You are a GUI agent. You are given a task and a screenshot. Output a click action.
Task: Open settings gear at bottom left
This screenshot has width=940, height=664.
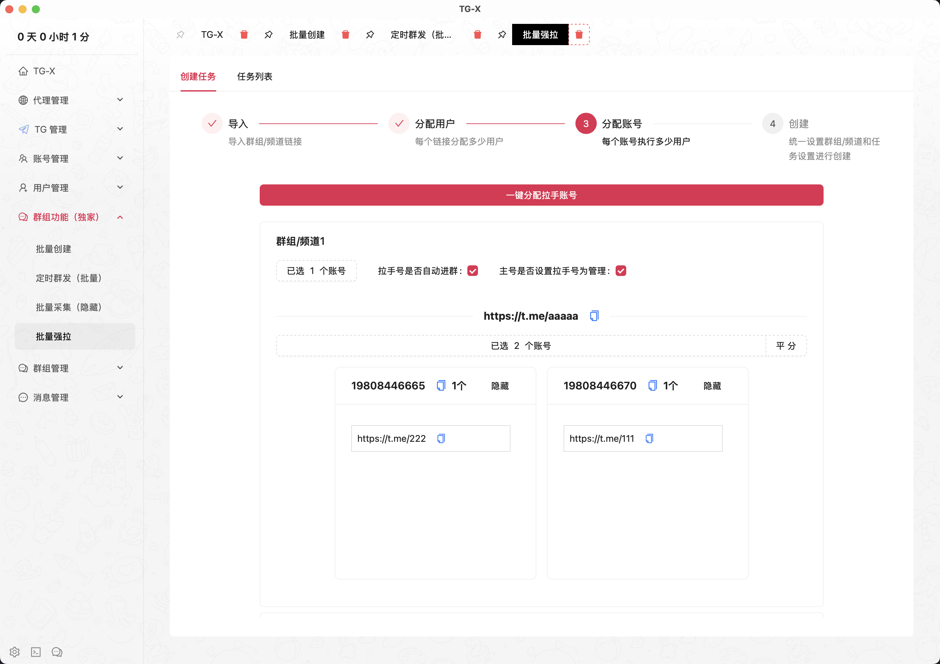click(x=15, y=652)
